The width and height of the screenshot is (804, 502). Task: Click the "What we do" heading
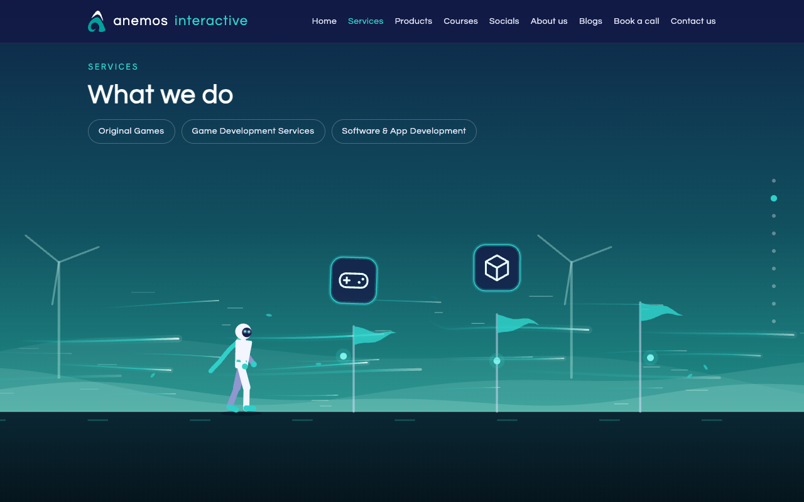pyautogui.click(x=161, y=95)
